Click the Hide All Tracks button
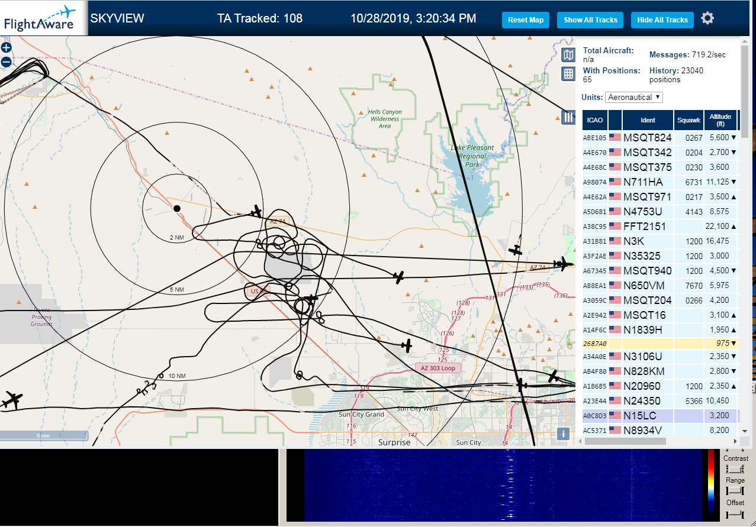756x527 pixels. tap(662, 20)
